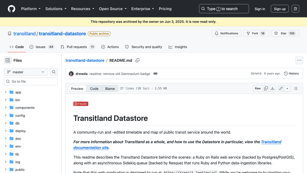
Task: Open the transitland-datastore breadcrumb link
Action: (x=85, y=60)
